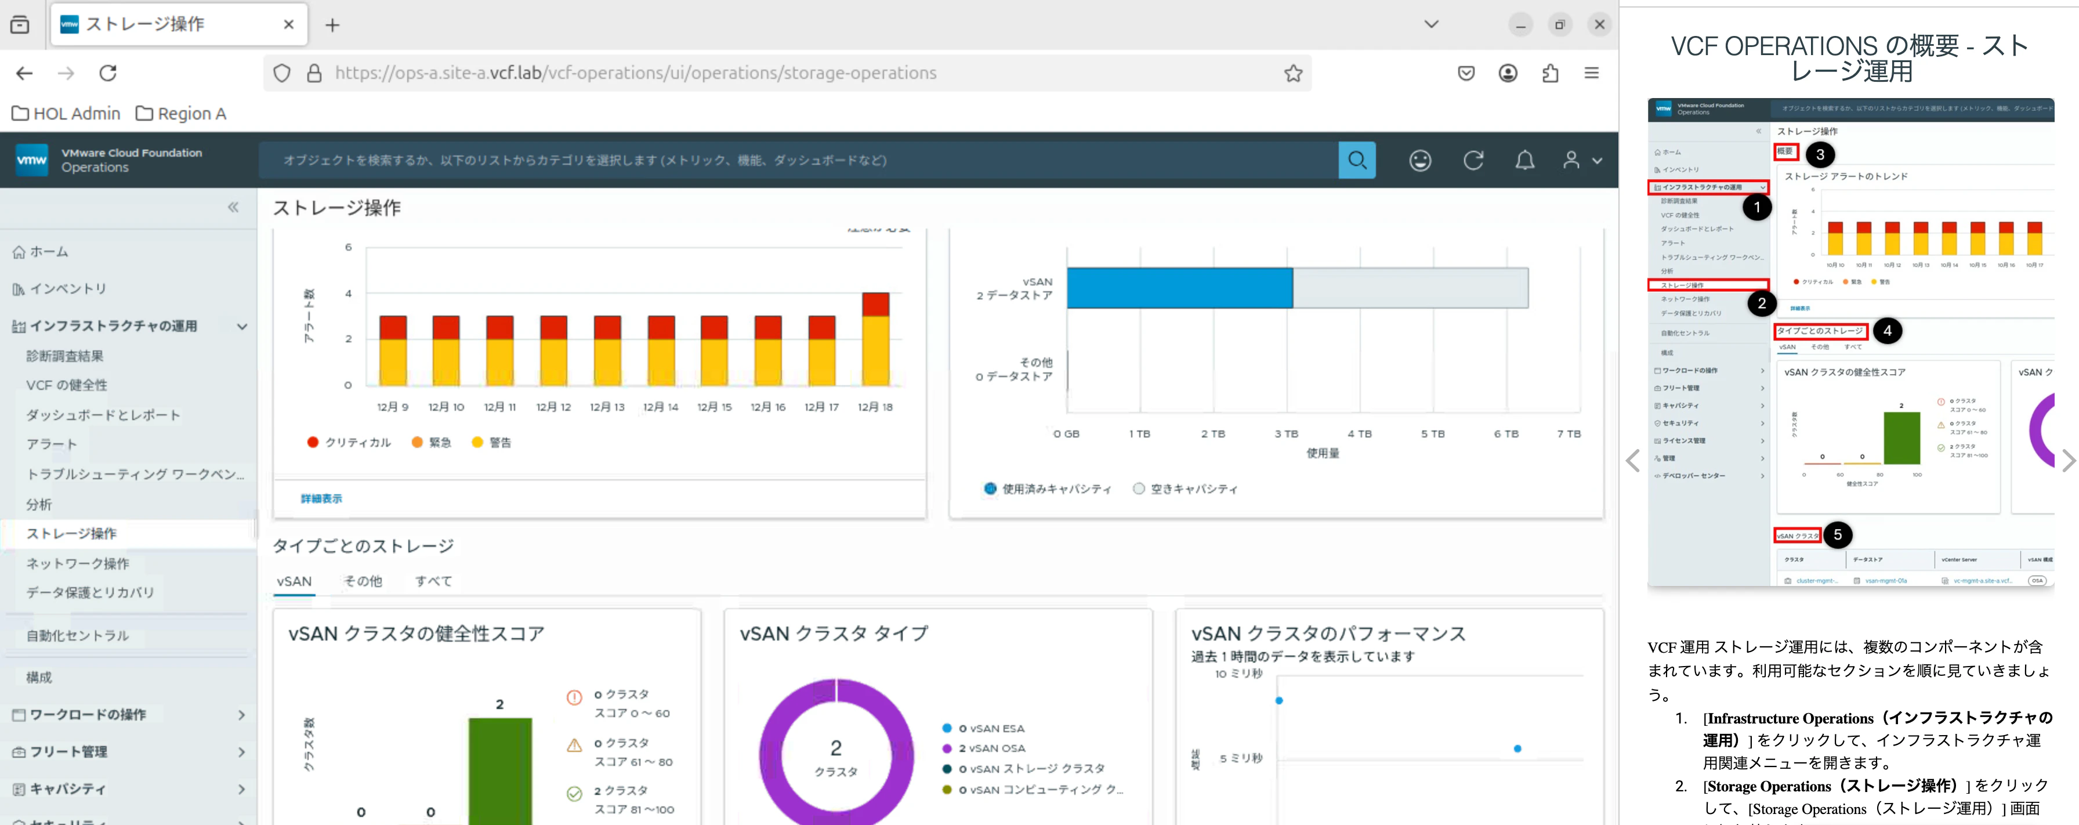The width and height of the screenshot is (2079, 825).
Task: Open the browser Pocket save icon
Action: [x=1466, y=74]
